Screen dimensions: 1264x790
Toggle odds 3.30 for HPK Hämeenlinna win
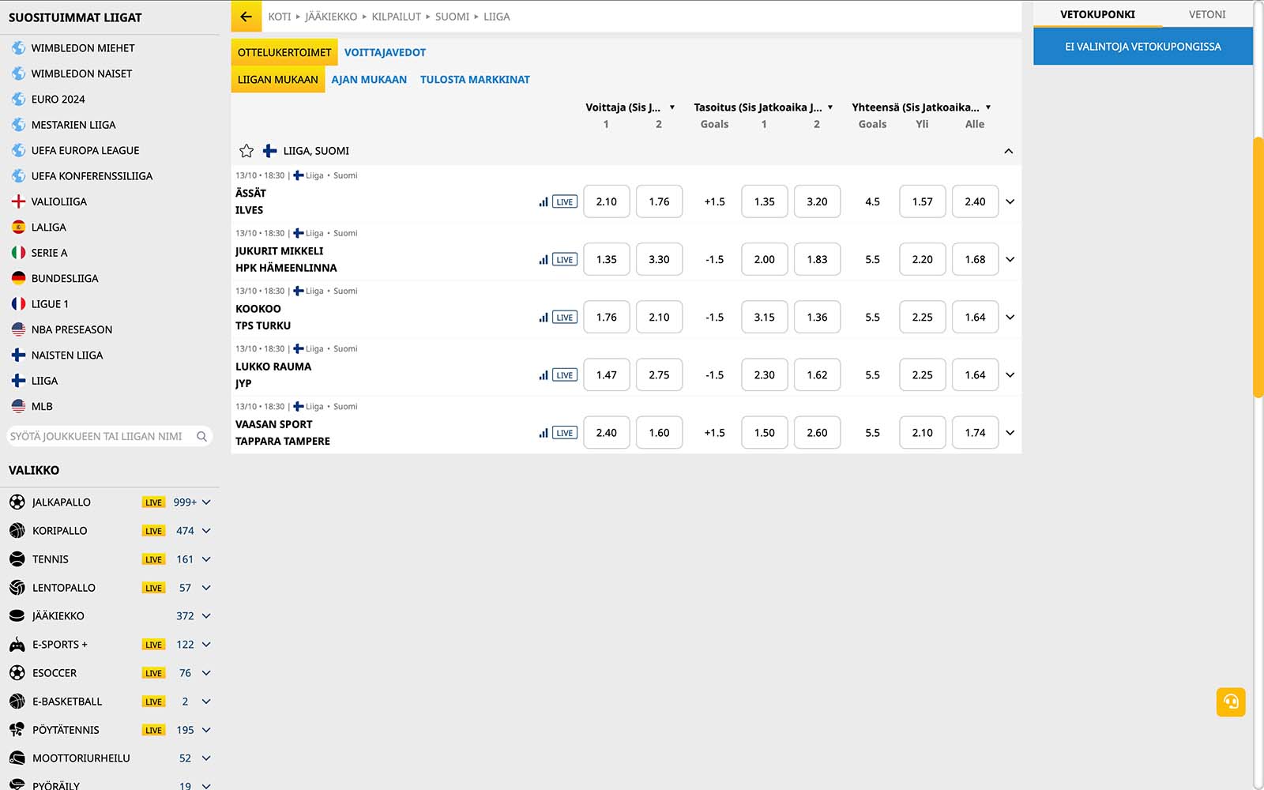659,259
